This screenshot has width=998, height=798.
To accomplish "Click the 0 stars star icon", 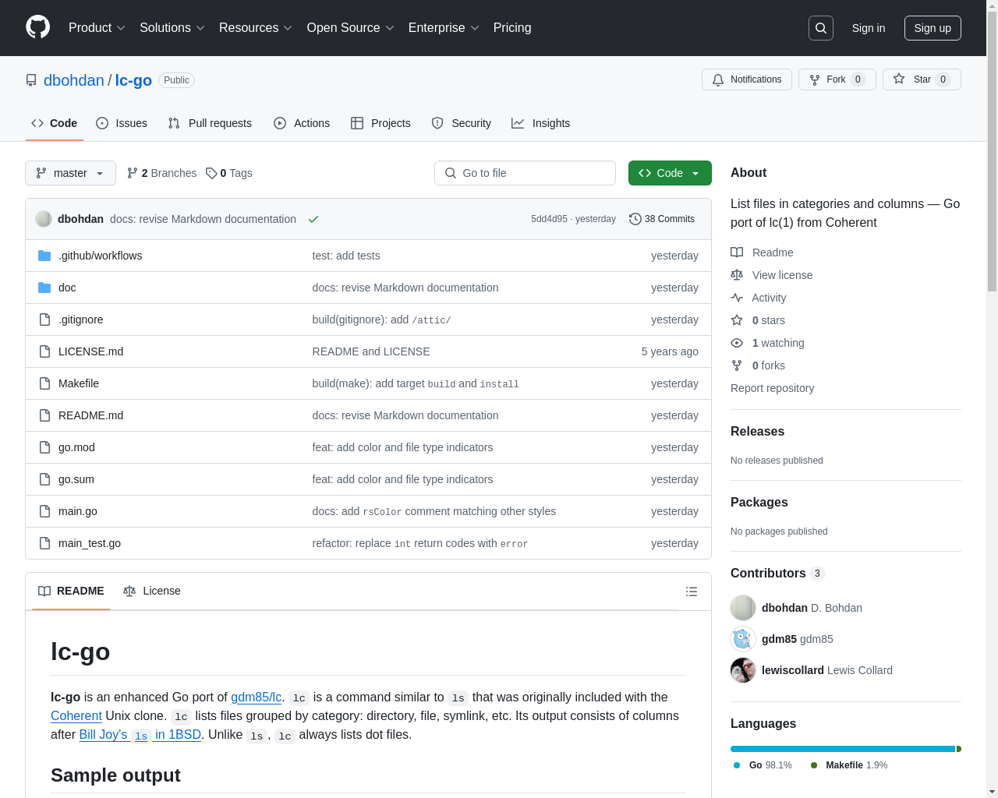I will [737, 320].
